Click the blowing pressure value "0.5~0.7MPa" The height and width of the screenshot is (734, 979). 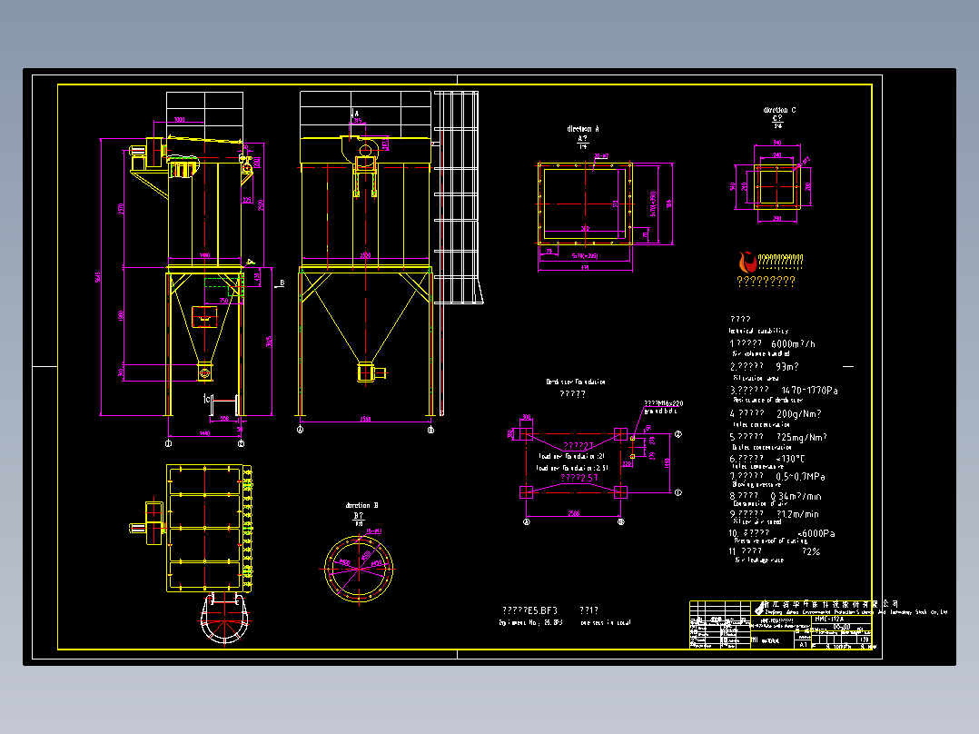point(800,477)
